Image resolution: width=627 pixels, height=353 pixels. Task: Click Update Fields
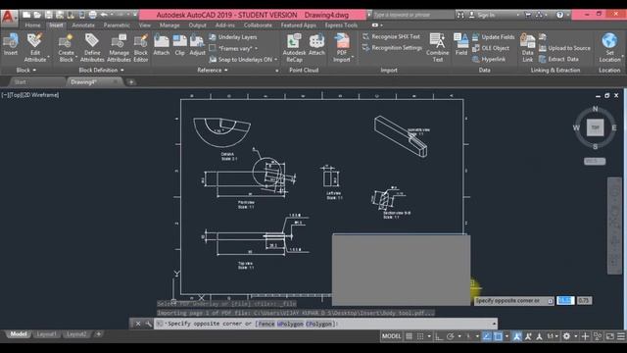(x=493, y=37)
